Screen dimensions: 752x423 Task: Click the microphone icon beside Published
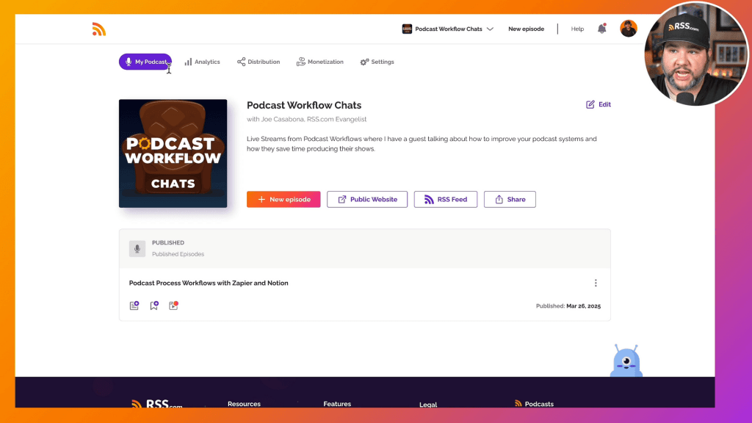pyautogui.click(x=137, y=249)
